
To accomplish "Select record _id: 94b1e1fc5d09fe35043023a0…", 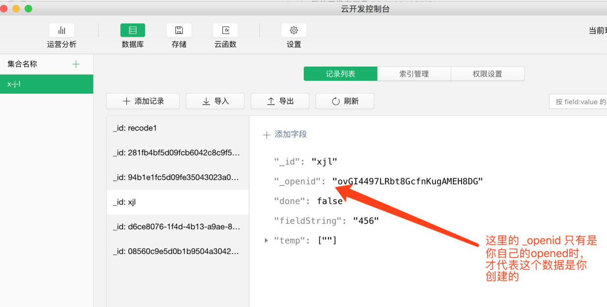I will (178, 177).
